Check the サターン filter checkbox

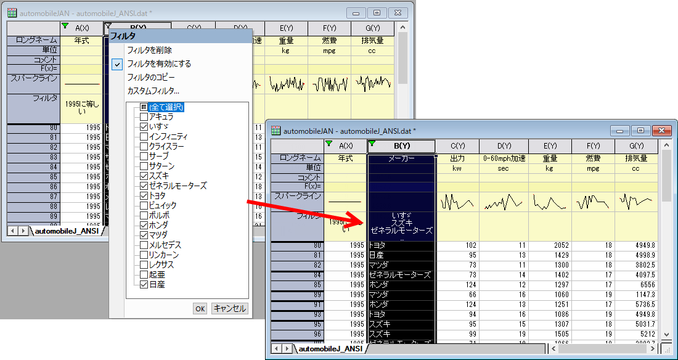[x=144, y=166]
